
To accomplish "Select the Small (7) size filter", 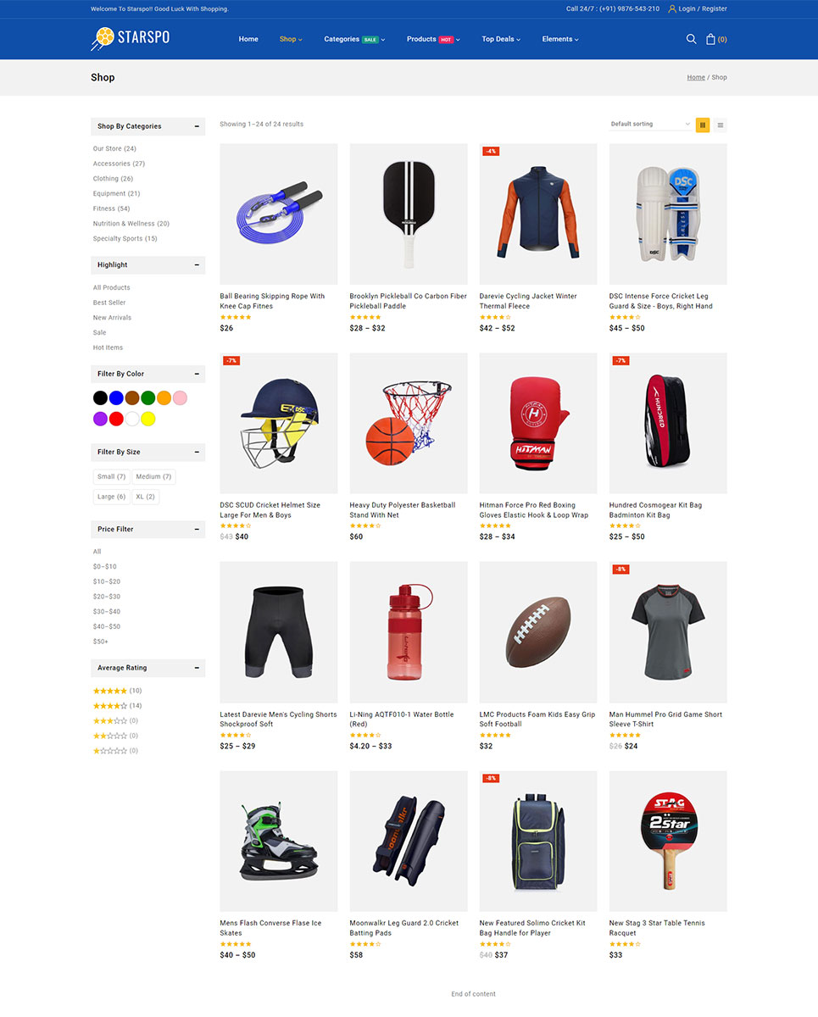I will [x=111, y=476].
